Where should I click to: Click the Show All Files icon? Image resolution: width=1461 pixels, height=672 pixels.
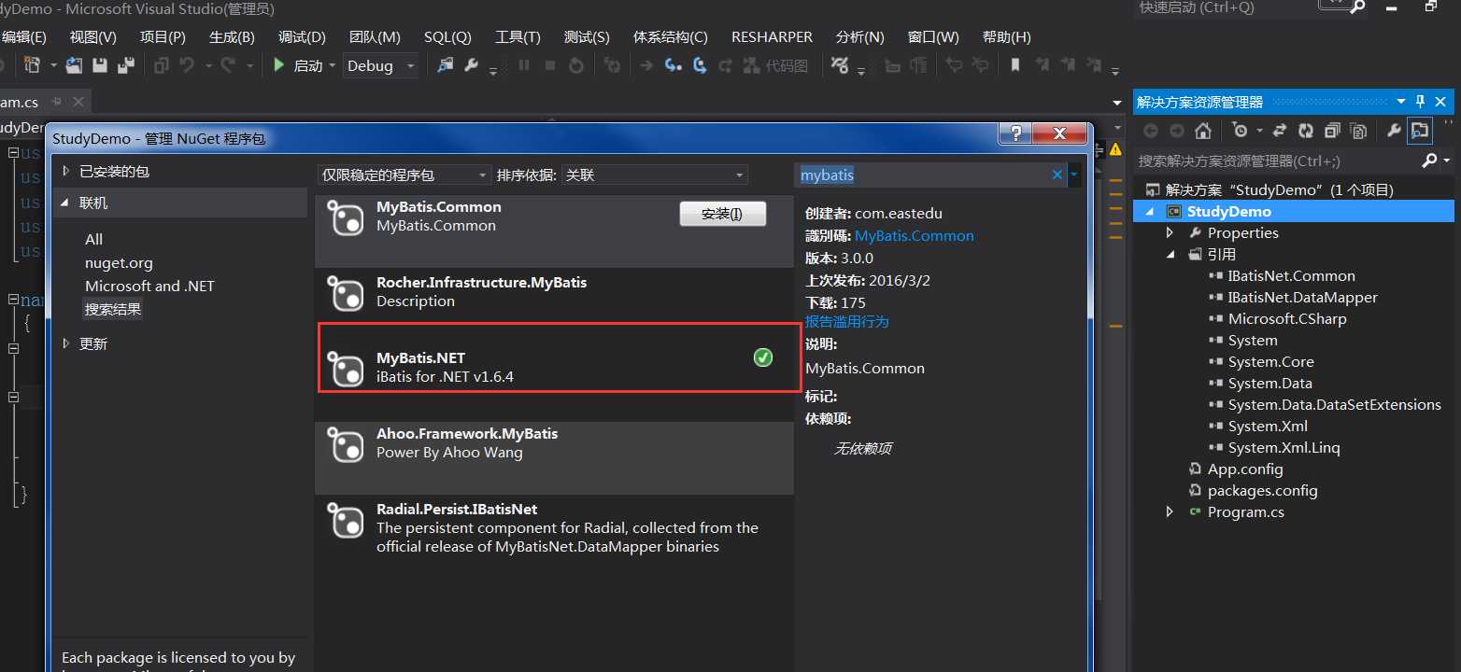click(x=1358, y=131)
